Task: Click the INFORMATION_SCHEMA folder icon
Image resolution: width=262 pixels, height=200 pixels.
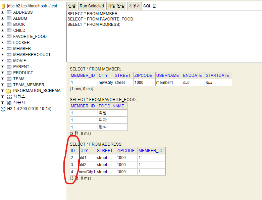Action: (8, 91)
